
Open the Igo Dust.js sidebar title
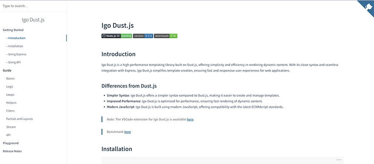click(33, 20)
